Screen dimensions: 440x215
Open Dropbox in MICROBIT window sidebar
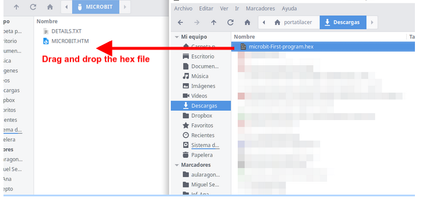[x=9, y=100]
